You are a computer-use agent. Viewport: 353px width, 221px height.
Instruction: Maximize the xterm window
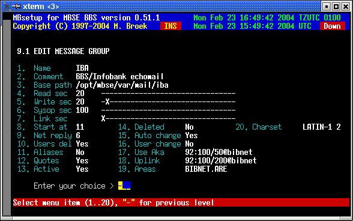click(336, 7)
